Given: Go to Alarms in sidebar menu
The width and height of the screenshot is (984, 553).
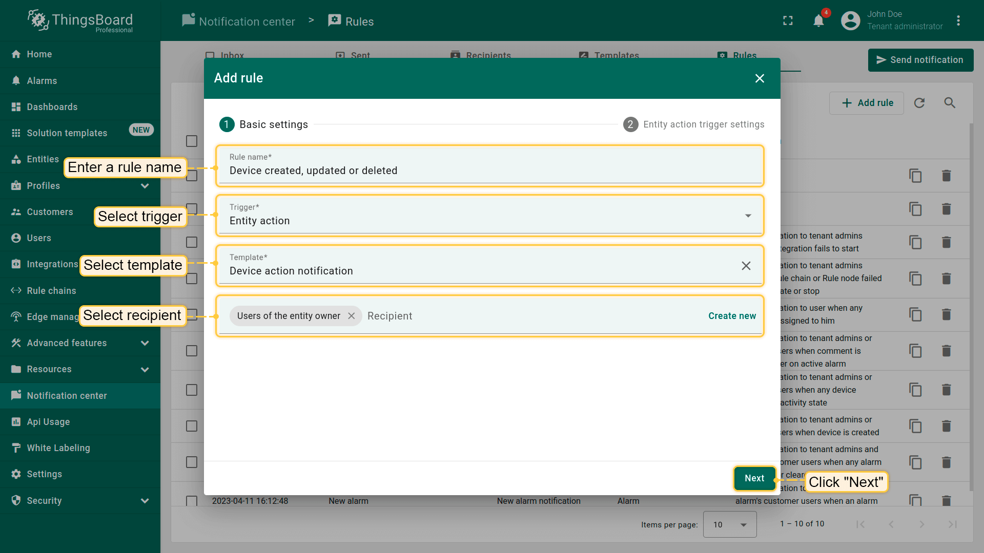Looking at the screenshot, I should (42, 81).
